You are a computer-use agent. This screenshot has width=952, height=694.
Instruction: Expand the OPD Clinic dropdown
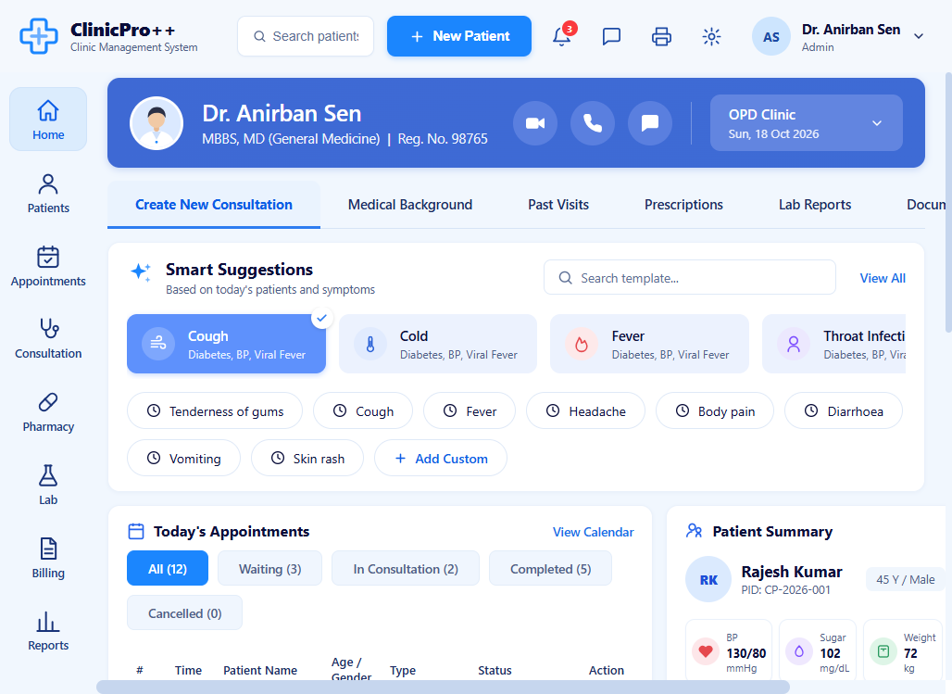tap(807, 122)
